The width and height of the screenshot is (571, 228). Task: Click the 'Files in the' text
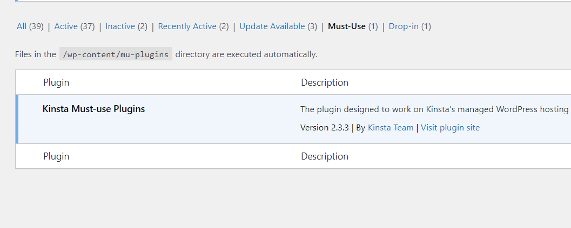click(35, 54)
